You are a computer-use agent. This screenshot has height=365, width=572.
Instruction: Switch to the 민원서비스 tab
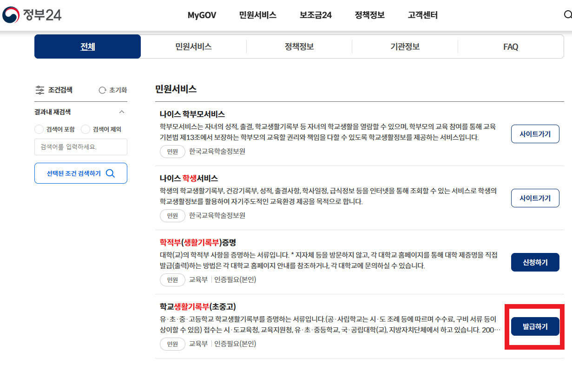click(x=193, y=46)
